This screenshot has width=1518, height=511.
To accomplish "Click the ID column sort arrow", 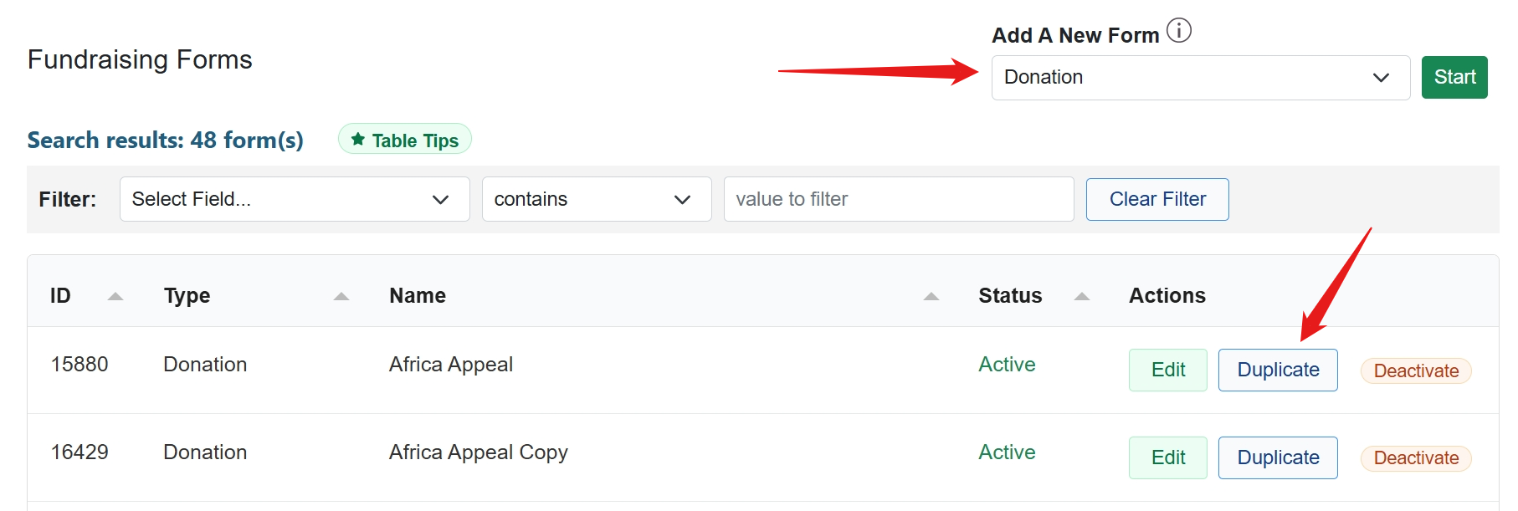I will click(115, 296).
